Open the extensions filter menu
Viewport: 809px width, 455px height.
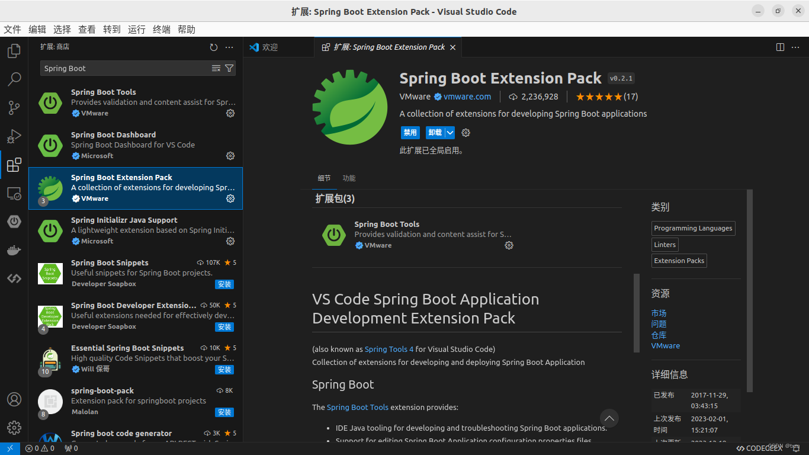(229, 68)
